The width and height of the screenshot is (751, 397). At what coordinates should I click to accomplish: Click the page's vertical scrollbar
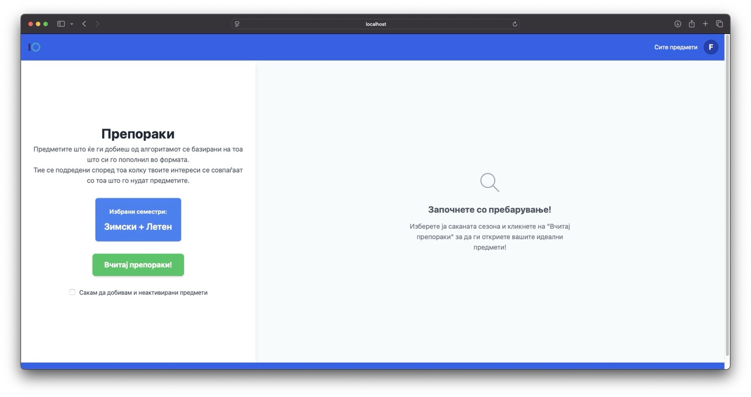[727, 194]
